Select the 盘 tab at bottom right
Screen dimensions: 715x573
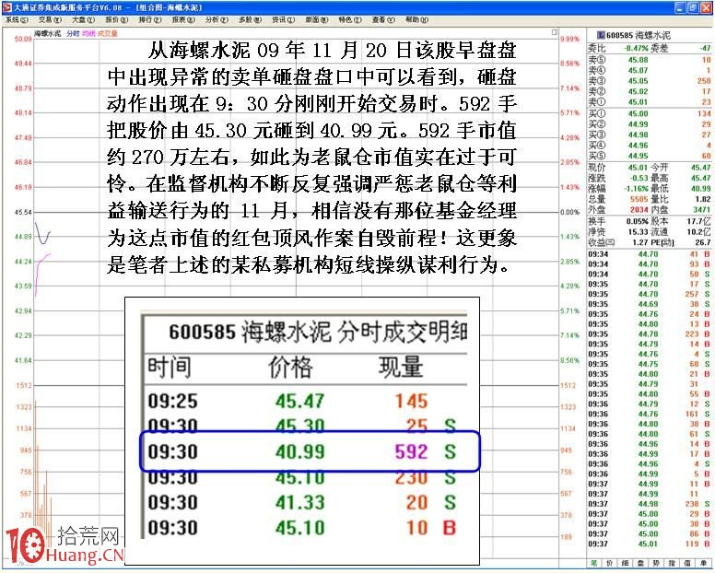(x=640, y=562)
